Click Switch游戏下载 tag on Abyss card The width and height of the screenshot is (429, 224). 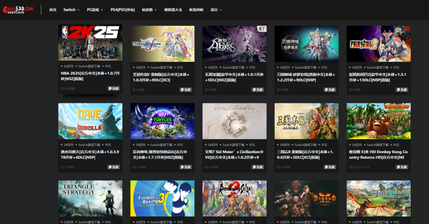(x=233, y=67)
